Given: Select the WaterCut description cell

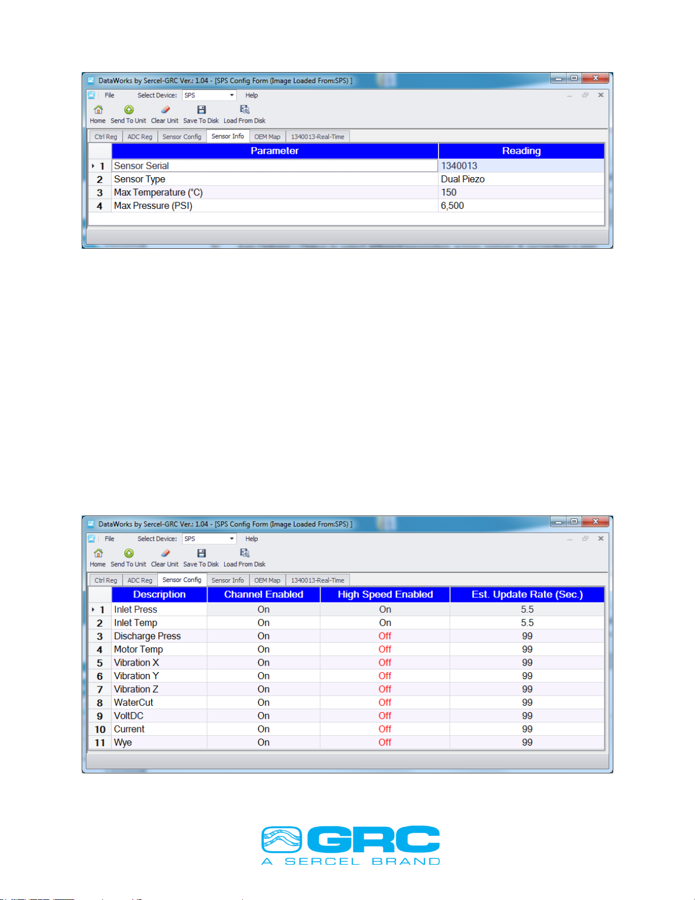Looking at the screenshot, I should click(159, 702).
